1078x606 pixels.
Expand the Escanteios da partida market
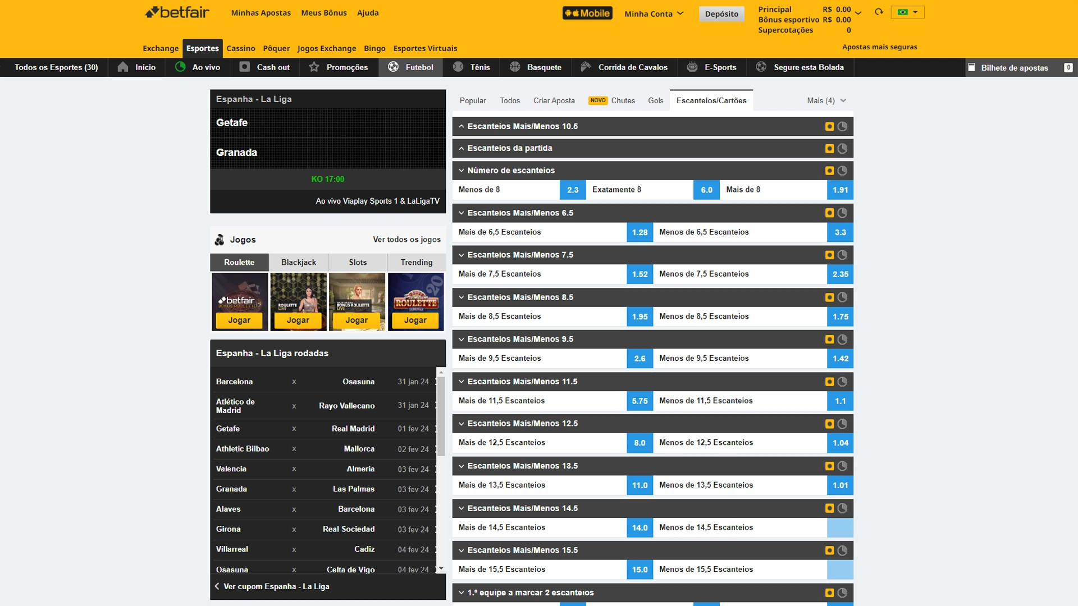pyautogui.click(x=509, y=148)
